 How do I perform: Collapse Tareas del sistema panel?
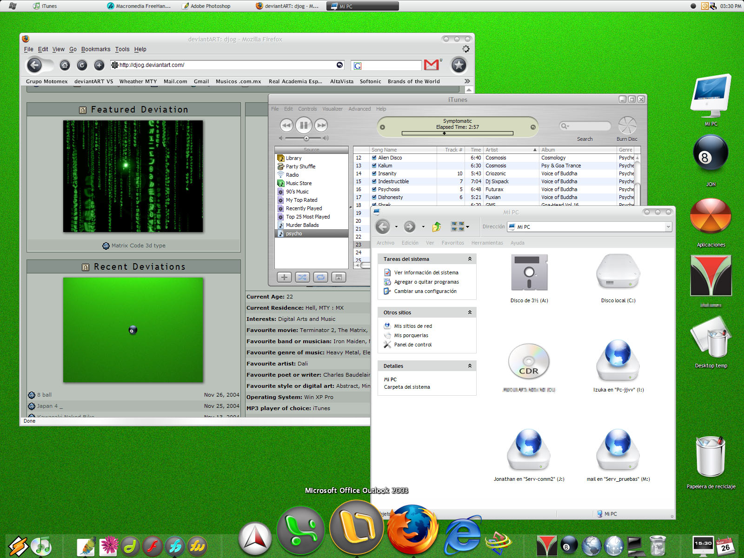tap(470, 259)
